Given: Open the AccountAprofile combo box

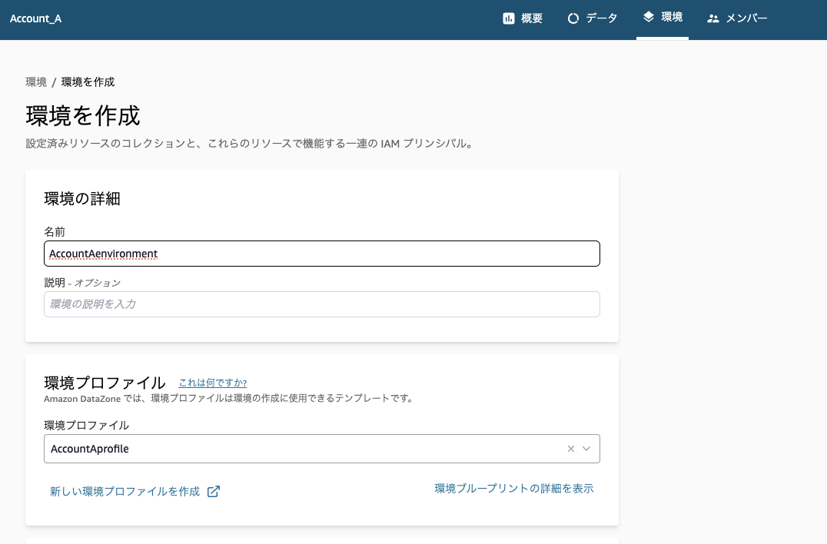Looking at the screenshot, I should click(x=307, y=449).
